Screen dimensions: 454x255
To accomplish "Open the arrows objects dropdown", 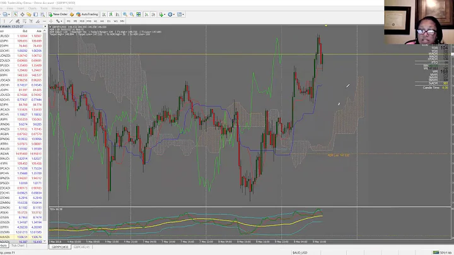I will pos(59,21).
